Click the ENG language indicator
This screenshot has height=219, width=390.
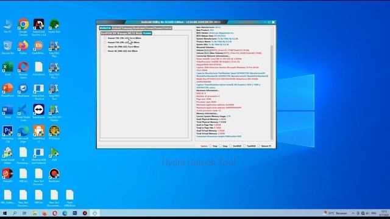tap(374, 213)
